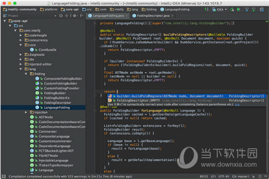Click the inspection status checkmark indicator
The height and width of the screenshot is (179, 269).
[x=267, y=21]
